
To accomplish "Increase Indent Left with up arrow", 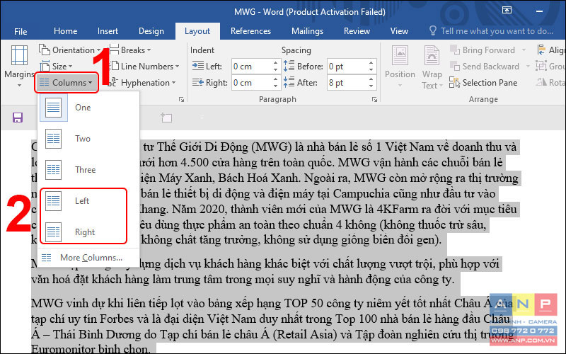I will pyautogui.click(x=276, y=63).
